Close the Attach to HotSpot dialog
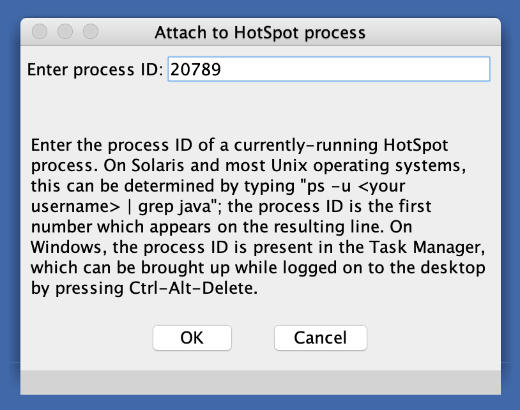 click(40, 31)
